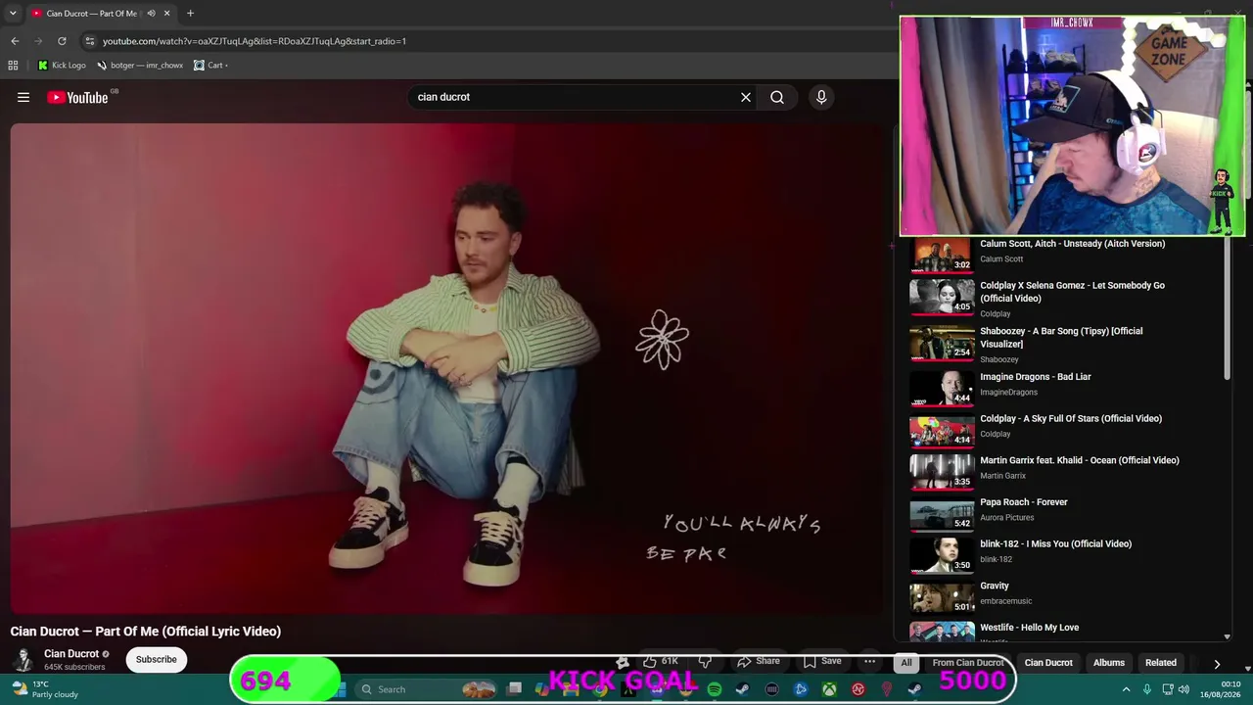
Task: Select the From Cian Ducrot chip
Action: (968, 663)
